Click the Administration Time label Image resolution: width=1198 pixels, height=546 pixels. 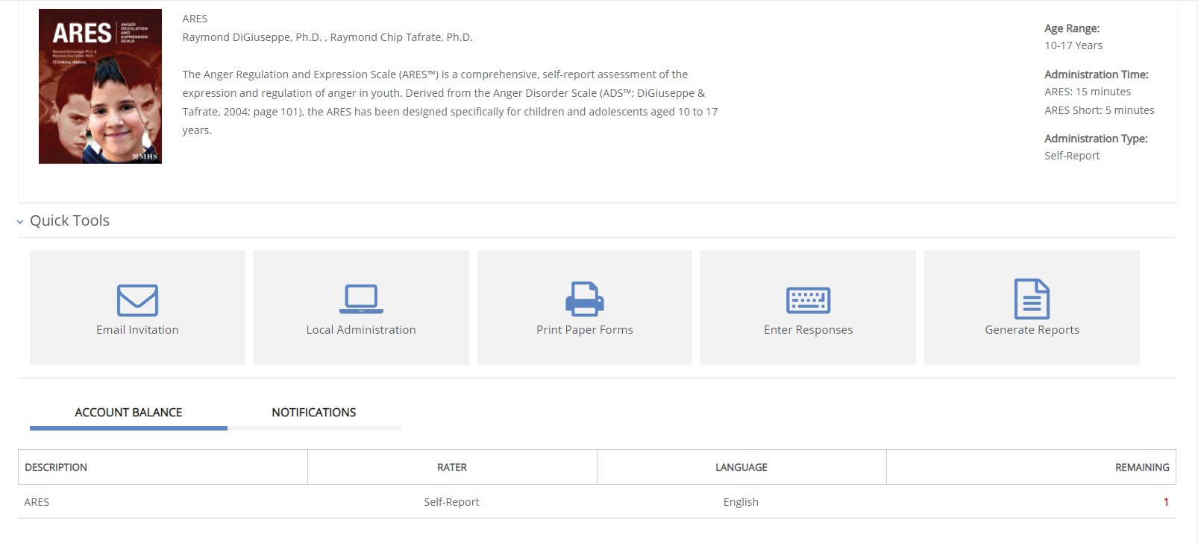coord(1097,74)
